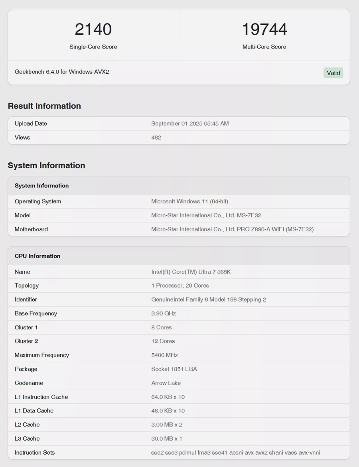
Task: Click the Intel Core Ultra 7 365K name
Action: click(x=191, y=272)
